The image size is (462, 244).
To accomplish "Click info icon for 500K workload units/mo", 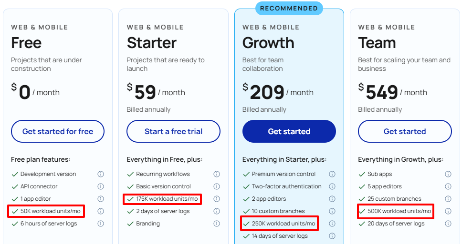I will click(448, 211).
